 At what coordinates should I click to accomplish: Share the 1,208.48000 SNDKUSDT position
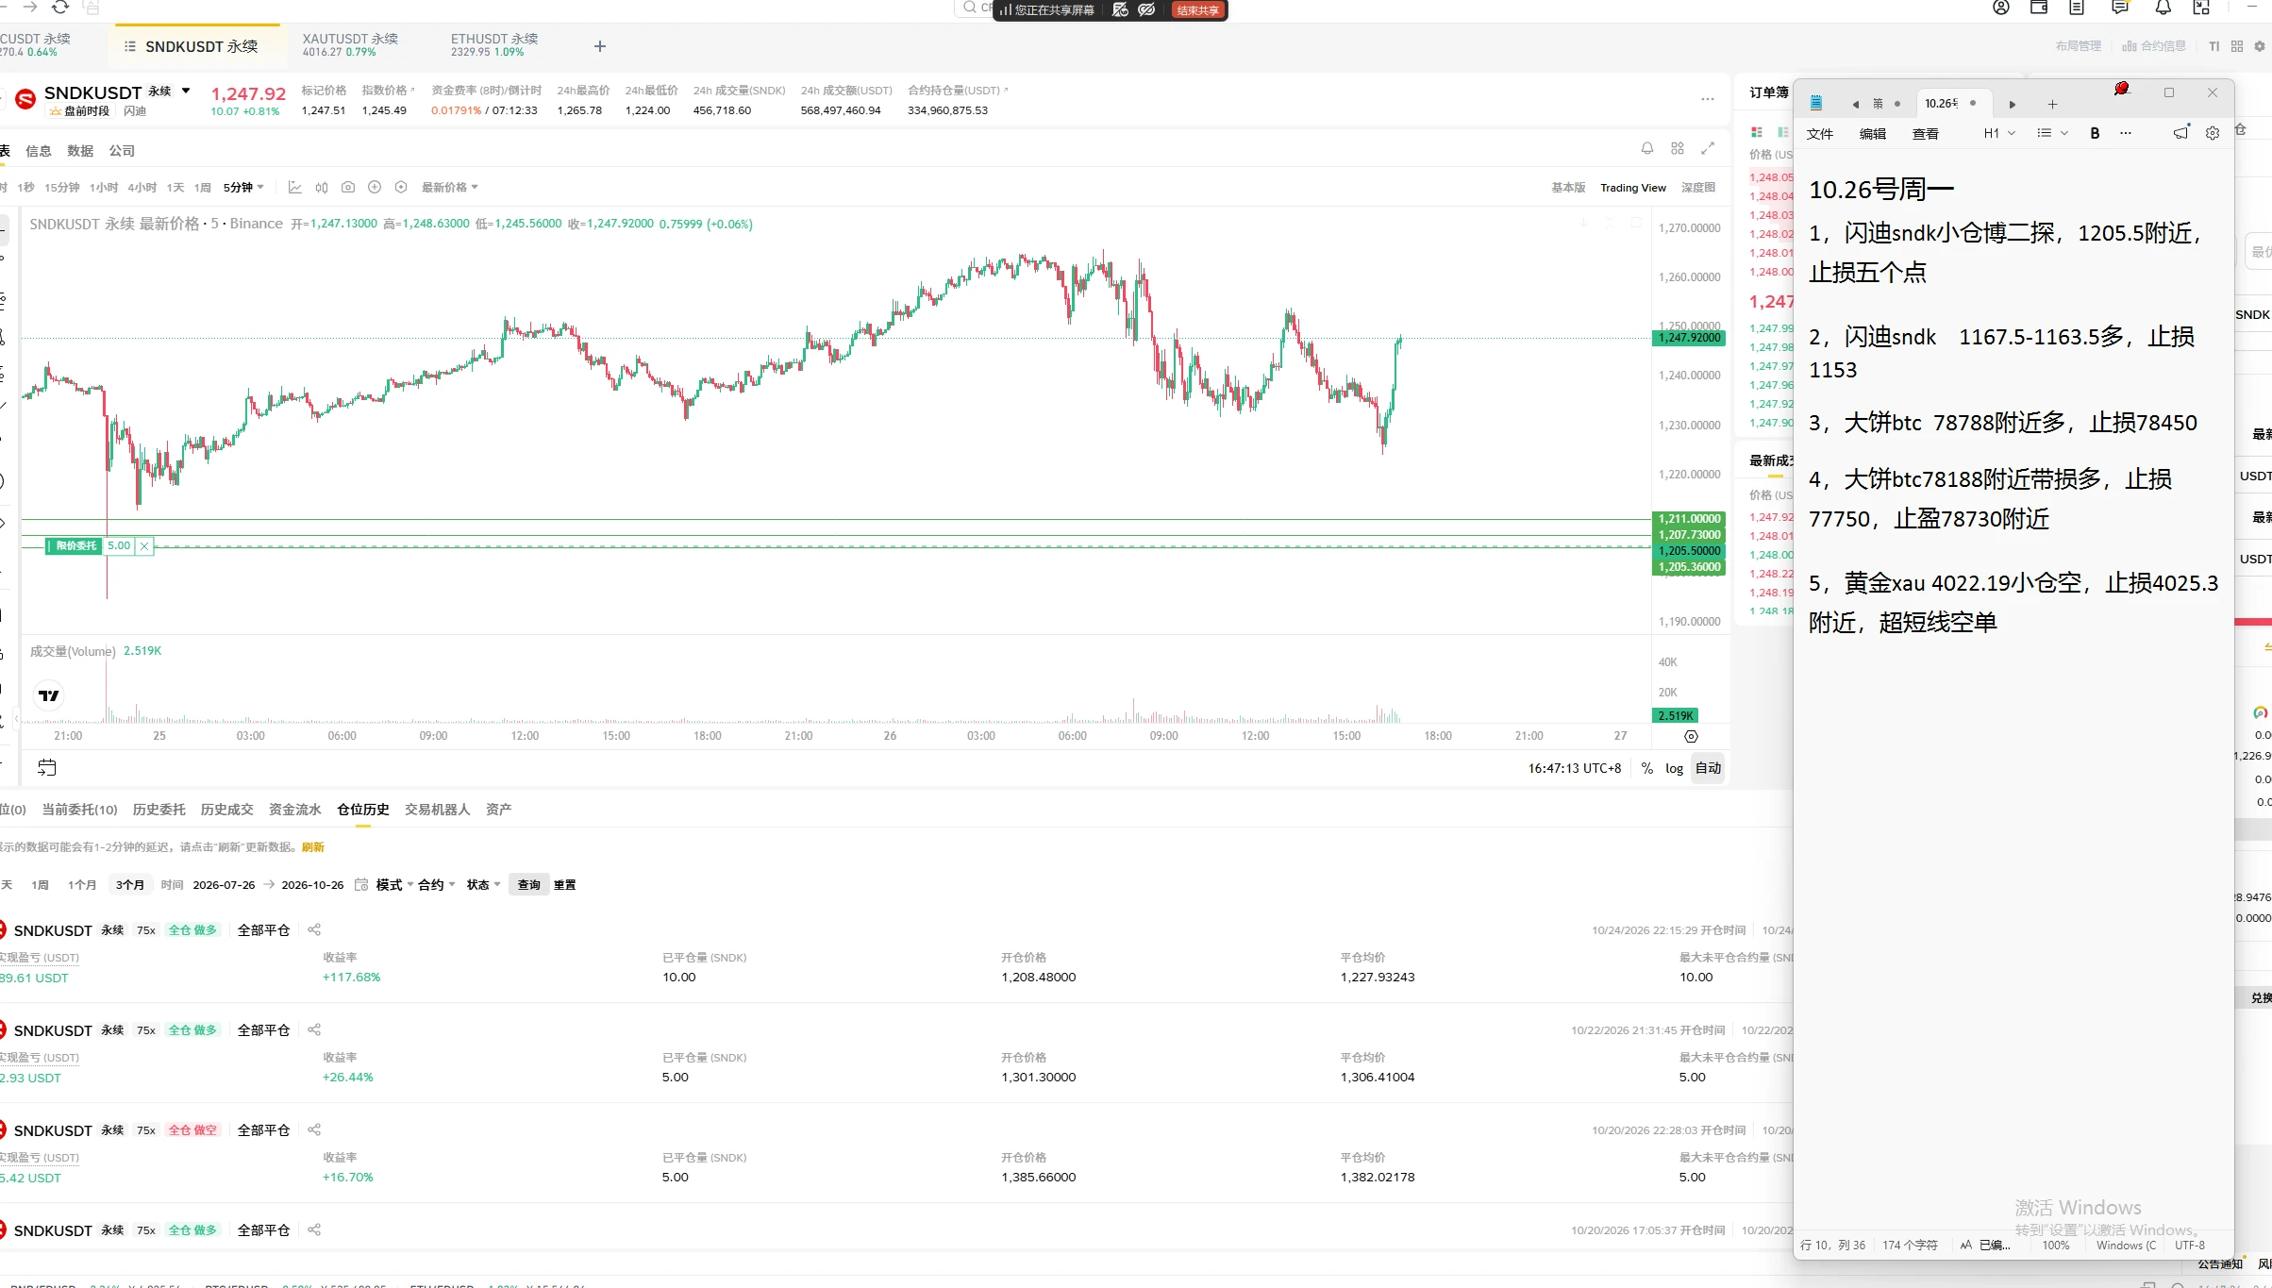(314, 930)
